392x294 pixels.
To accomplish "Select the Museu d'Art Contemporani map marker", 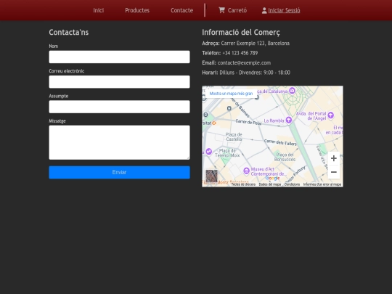I will pyautogui.click(x=246, y=171).
